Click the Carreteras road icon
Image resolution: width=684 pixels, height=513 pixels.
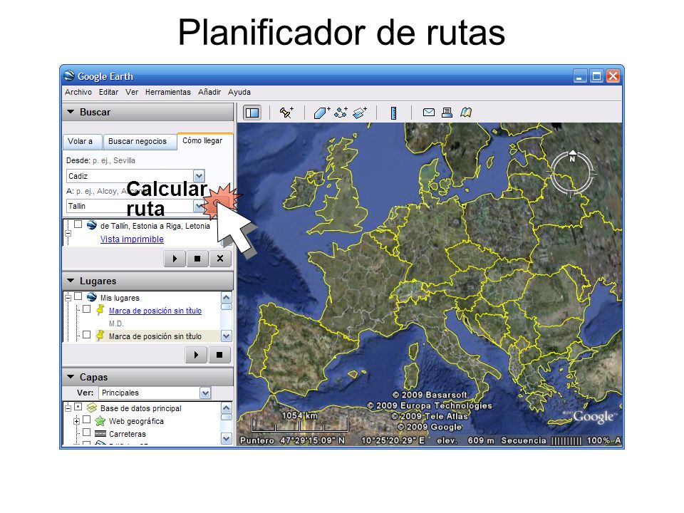pos(100,434)
